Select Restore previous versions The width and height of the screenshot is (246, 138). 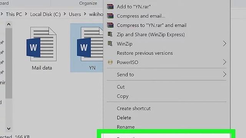point(166,53)
